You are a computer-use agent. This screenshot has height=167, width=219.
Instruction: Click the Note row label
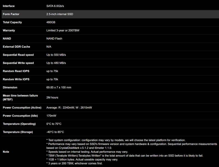click(6, 152)
